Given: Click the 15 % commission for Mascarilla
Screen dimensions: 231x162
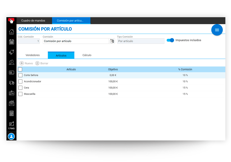Looking at the screenshot, I should (x=185, y=94).
